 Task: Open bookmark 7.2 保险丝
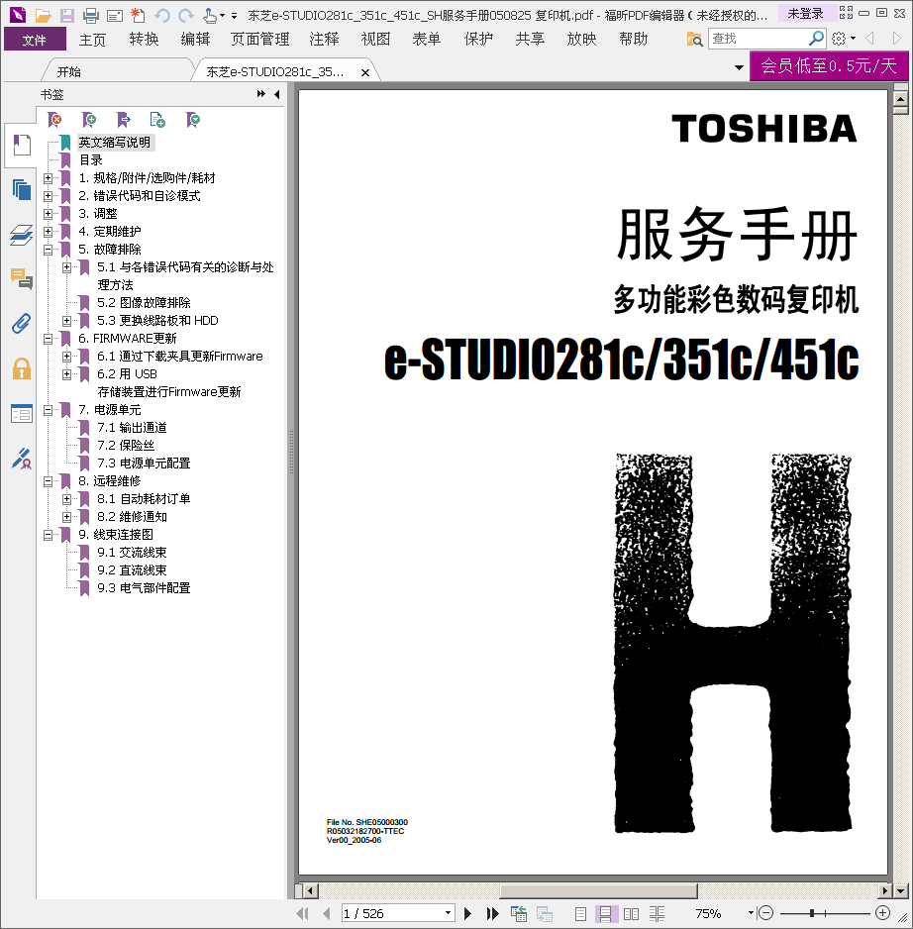click(126, 446)
